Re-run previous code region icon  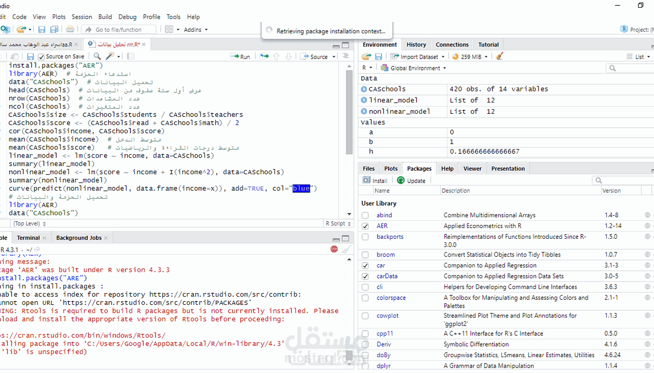[264, 57]
